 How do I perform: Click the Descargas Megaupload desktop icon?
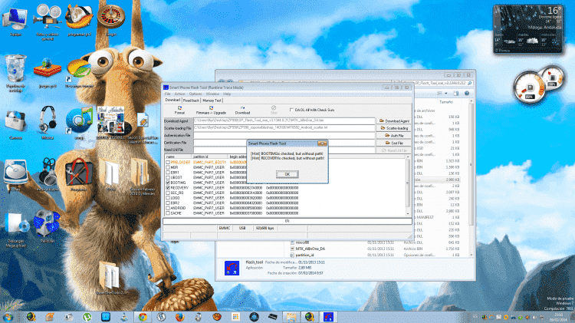point(16,229)
